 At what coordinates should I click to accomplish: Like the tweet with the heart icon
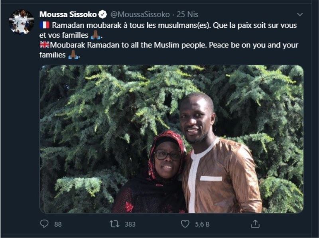(x=185, y=224)
